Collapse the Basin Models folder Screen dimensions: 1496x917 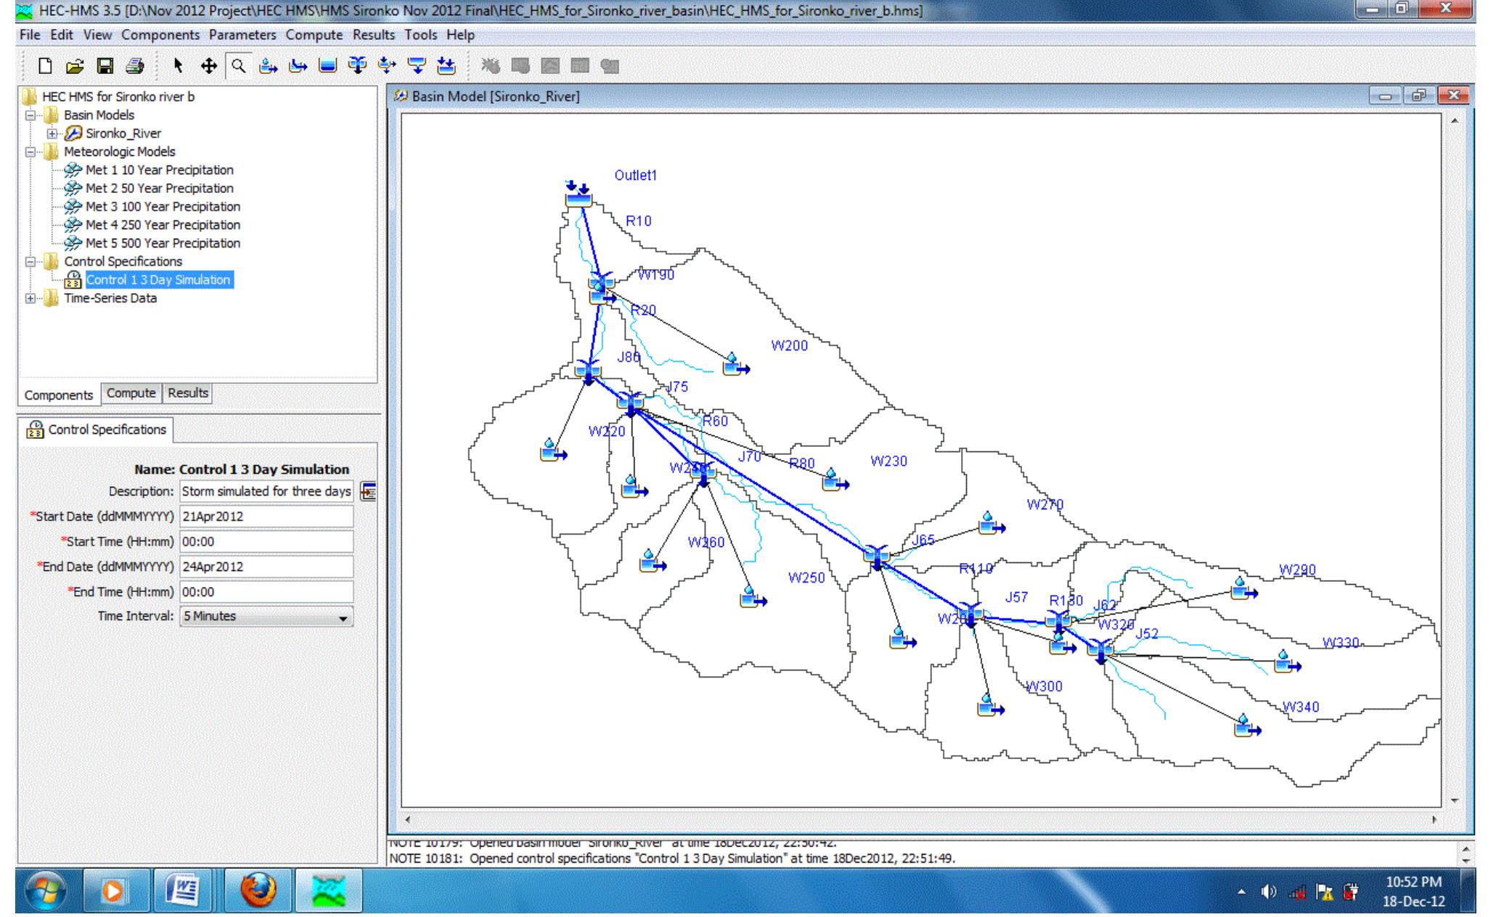point(30,115)
